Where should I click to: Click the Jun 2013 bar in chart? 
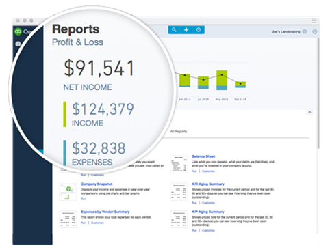coord(185,81)
